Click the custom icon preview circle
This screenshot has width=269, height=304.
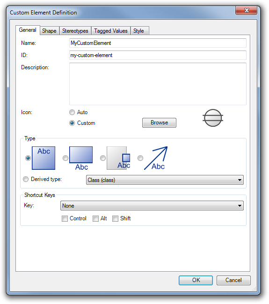pyautogui.click(x=213, y=118)
